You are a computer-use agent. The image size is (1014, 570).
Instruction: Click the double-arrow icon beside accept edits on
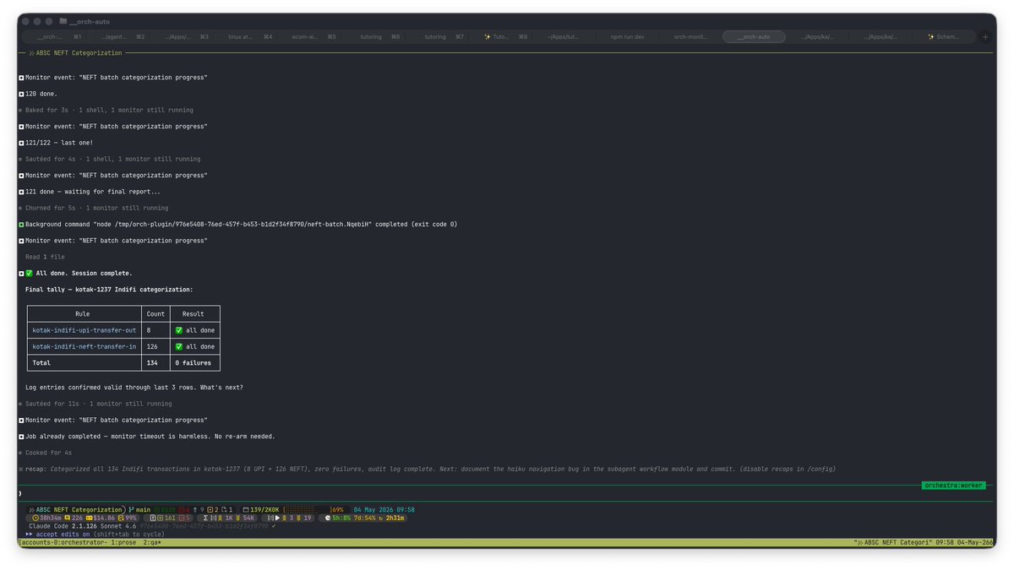[x=30, y=535]
